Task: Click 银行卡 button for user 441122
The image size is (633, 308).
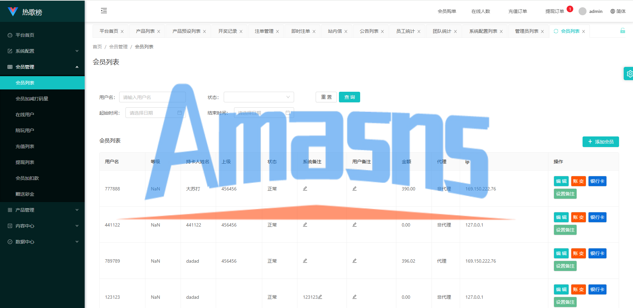Action: (597, 217)
